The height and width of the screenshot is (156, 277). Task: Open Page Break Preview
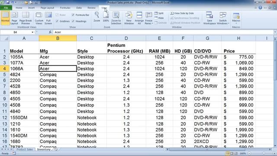point(26,18)
